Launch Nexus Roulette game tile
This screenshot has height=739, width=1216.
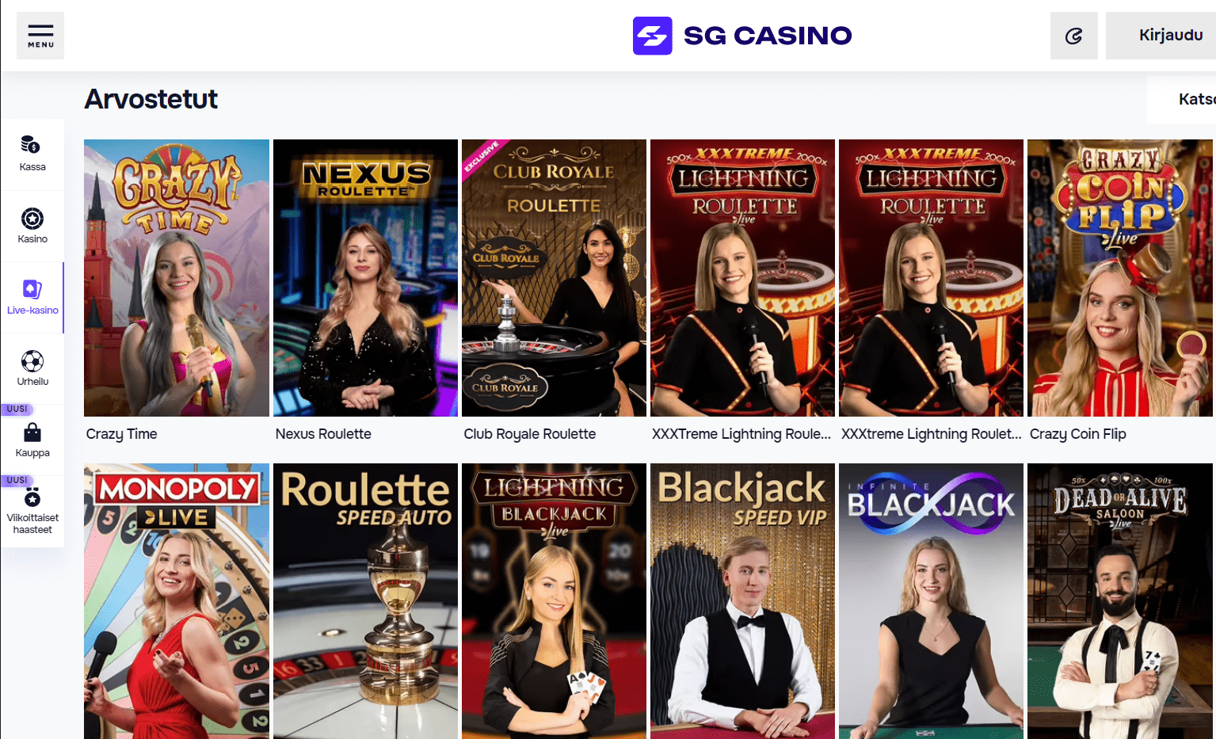[x=365, y=278]
